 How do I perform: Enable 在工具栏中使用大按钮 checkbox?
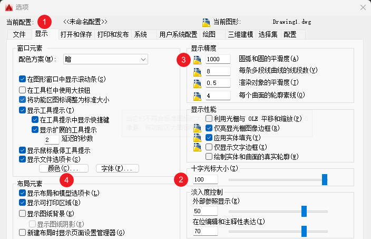(22, 90)
